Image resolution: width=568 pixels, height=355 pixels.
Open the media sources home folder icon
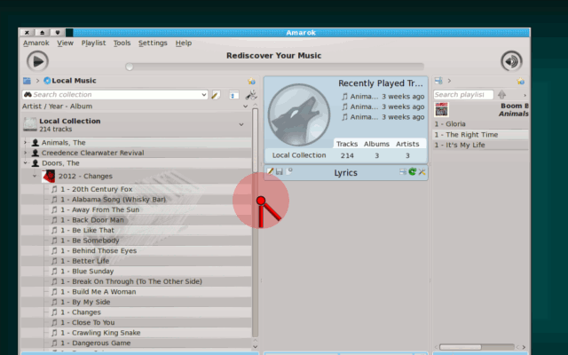pyautogui.click(x=27, y=81)
